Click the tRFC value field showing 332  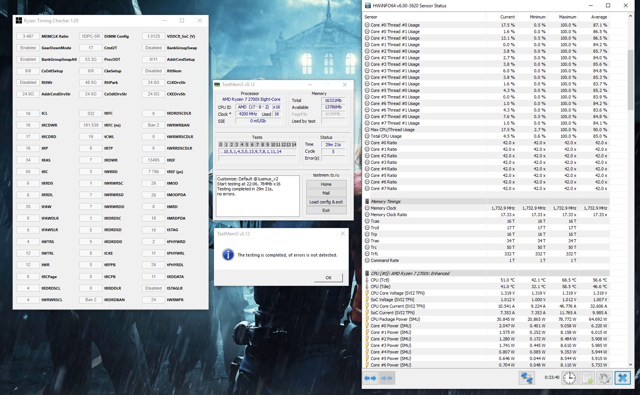[91, 113]
